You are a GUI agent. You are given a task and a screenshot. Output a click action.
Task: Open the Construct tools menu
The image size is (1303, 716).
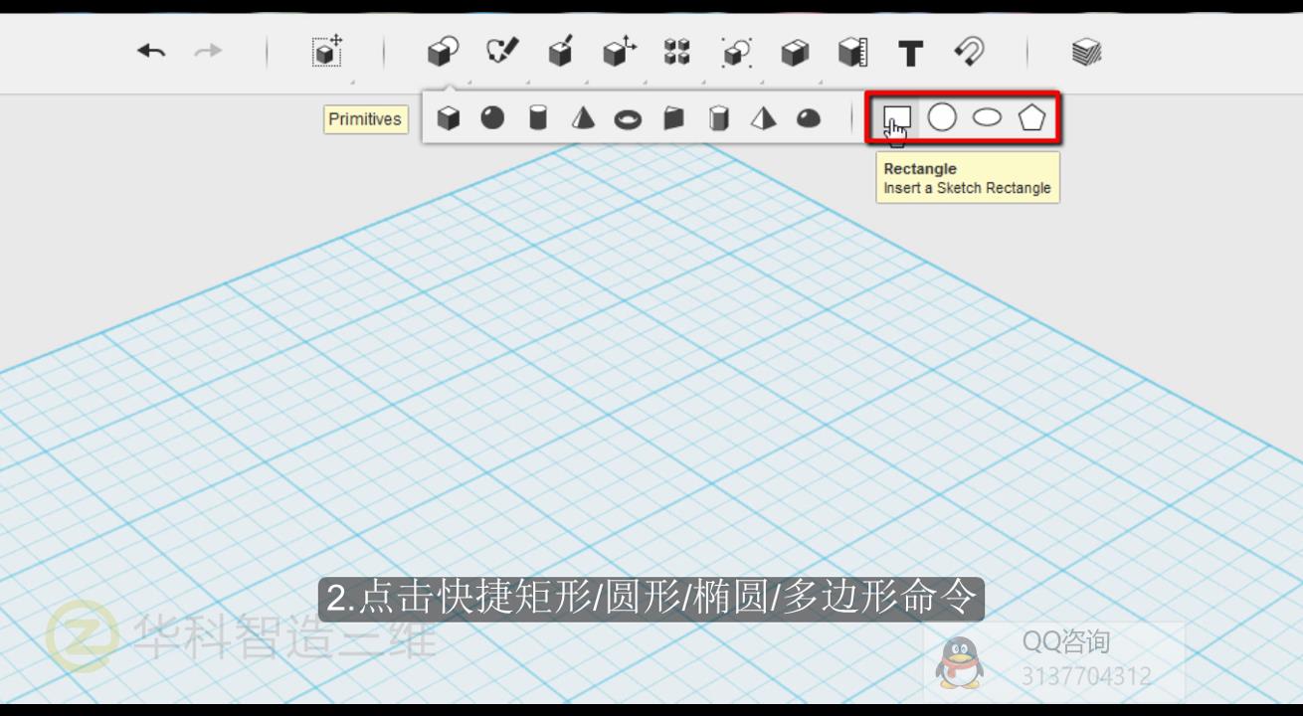coord(561,51)
